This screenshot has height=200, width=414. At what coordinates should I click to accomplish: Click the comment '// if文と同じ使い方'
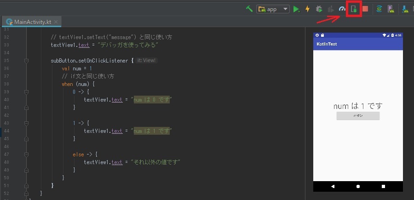(88, 76)
